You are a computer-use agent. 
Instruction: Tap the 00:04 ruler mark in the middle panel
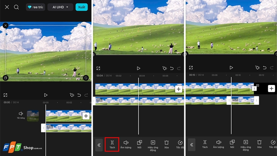point(142,76)
